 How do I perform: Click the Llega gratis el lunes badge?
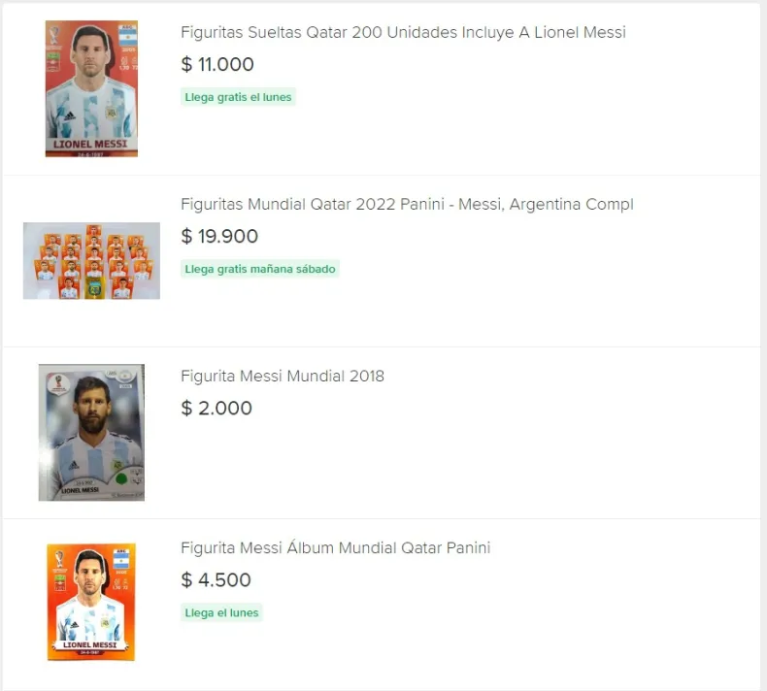[238, 97]
